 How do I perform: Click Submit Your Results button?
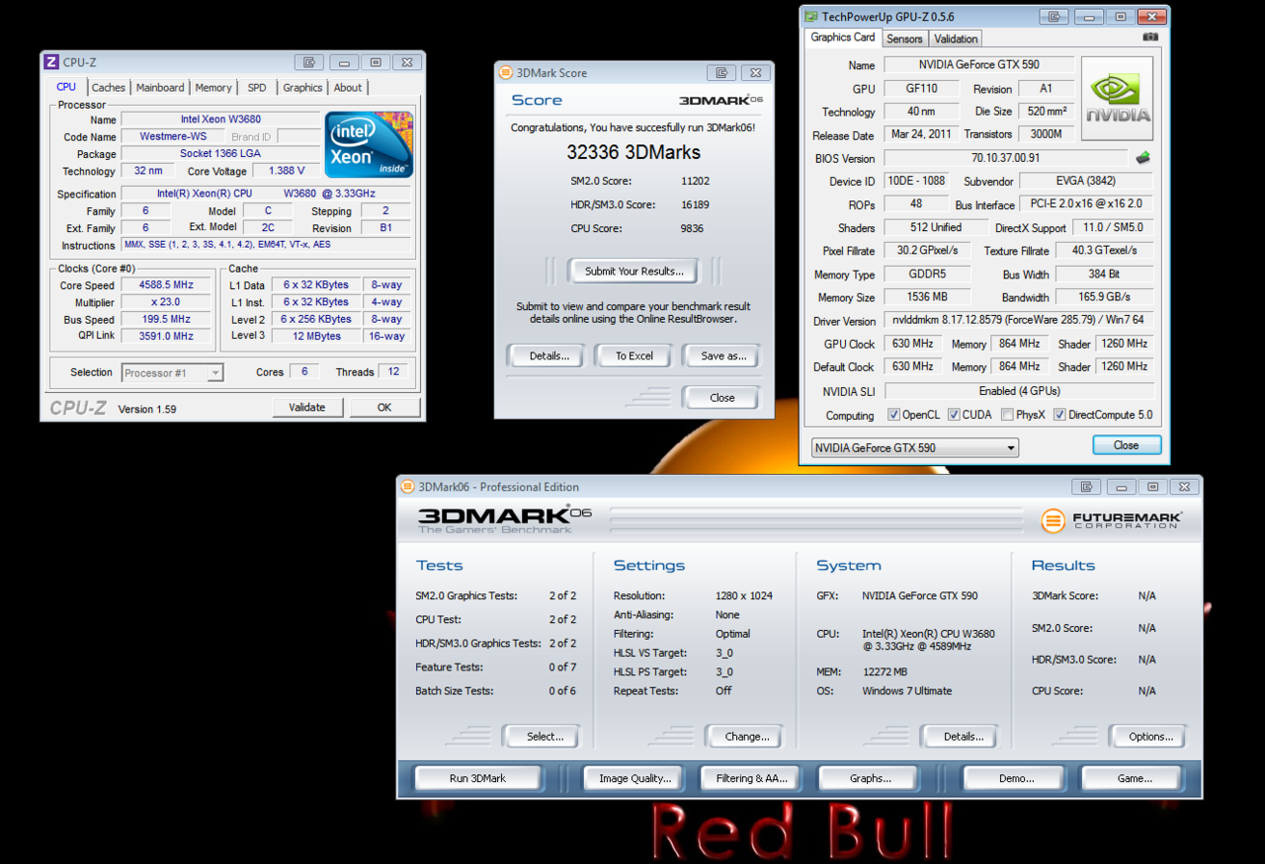633,272
